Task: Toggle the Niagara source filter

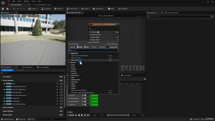Action: pos(80,47)
